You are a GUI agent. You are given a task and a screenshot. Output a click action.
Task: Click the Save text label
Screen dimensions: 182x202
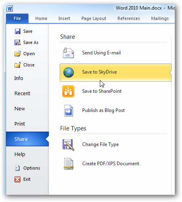click(x=28, y=31)
